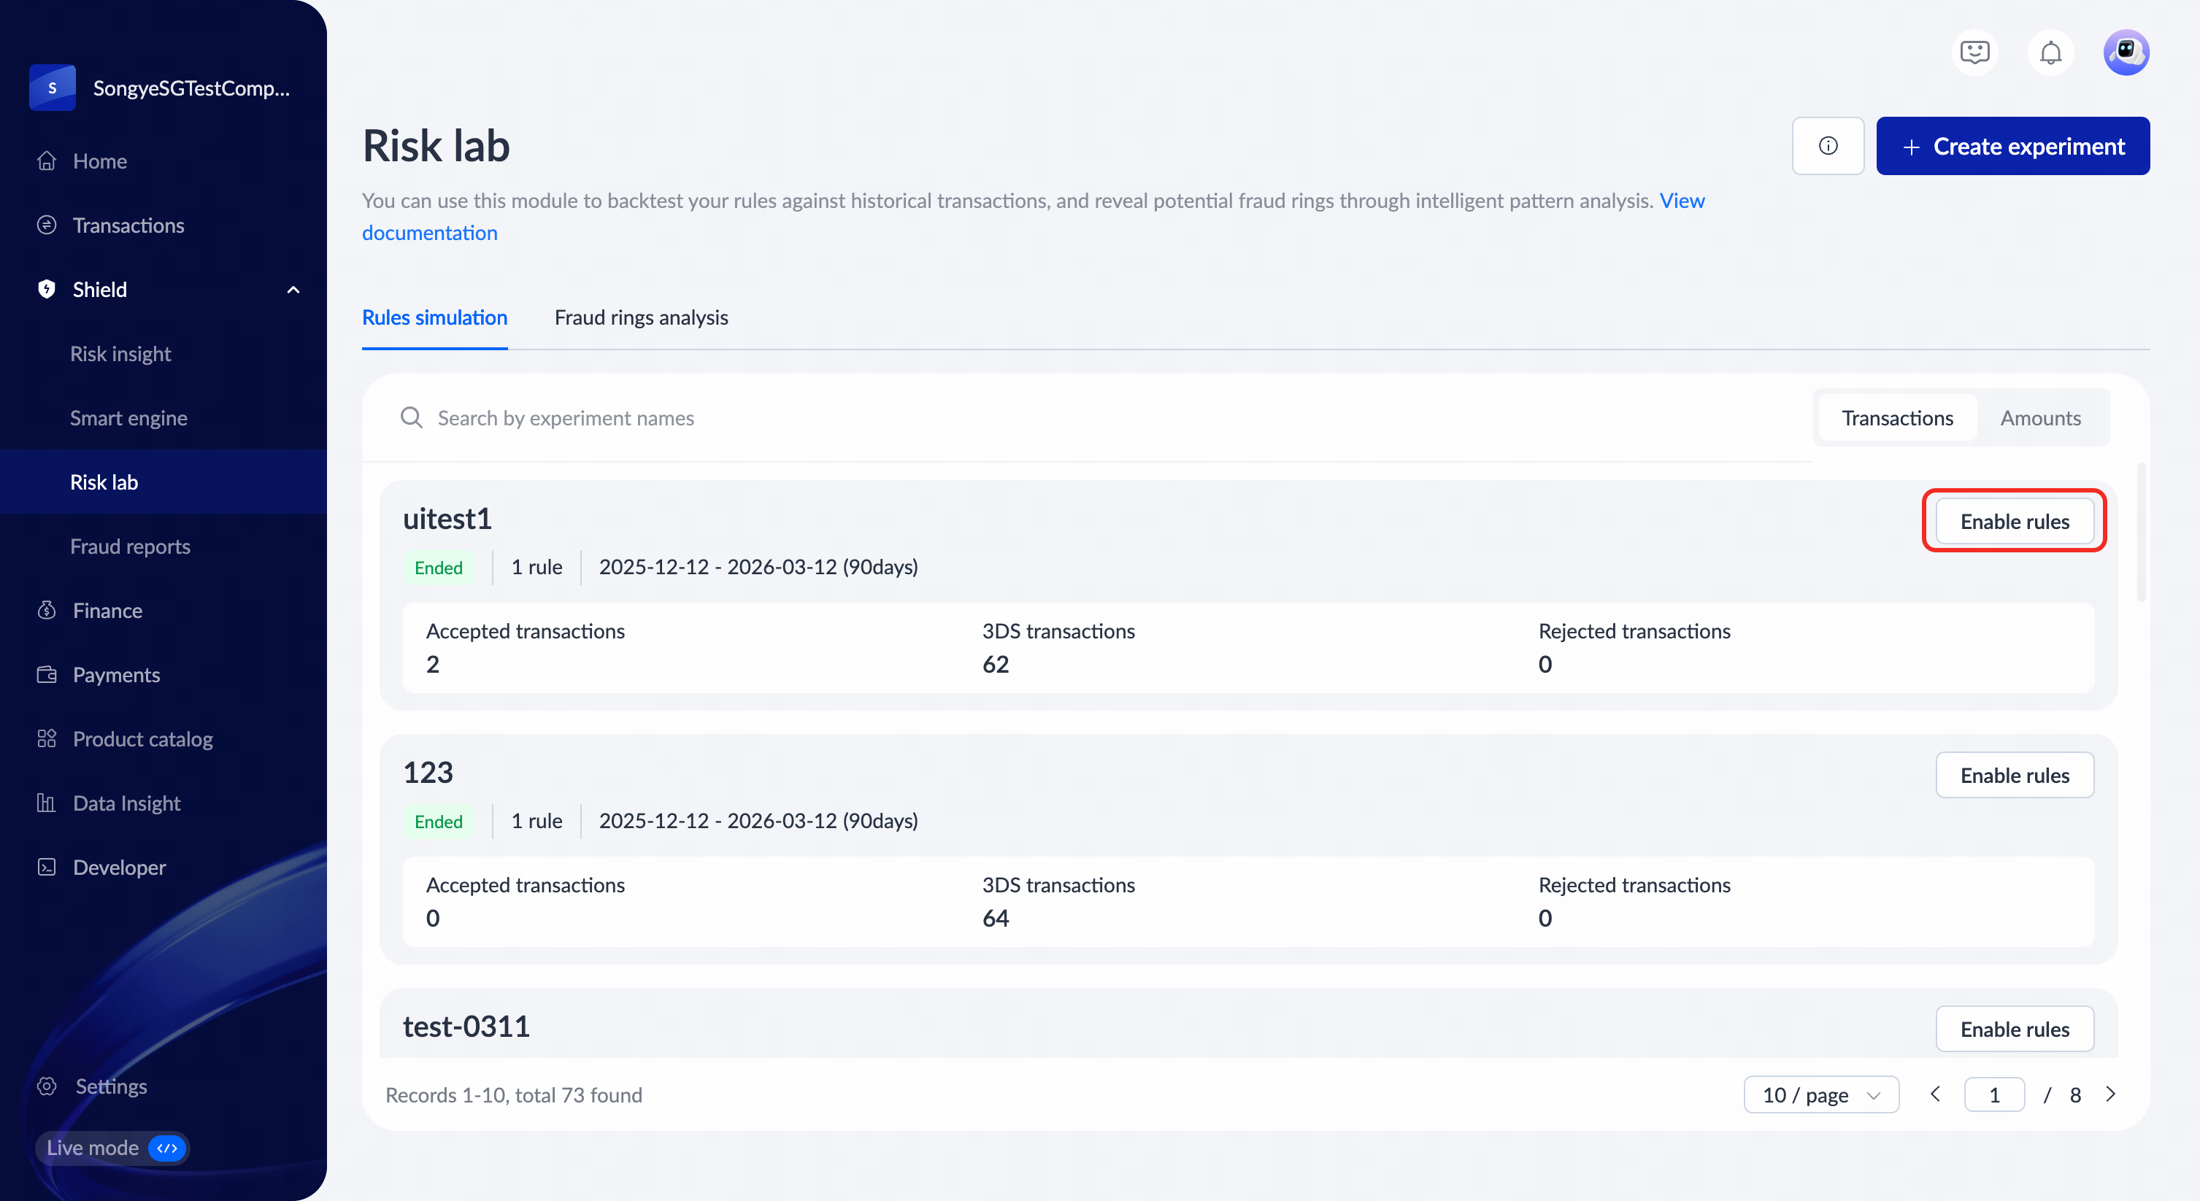Screen dimensions: 2200x1201
Task: Go to Home in the sidebar
Action: (x=99, y=161)
